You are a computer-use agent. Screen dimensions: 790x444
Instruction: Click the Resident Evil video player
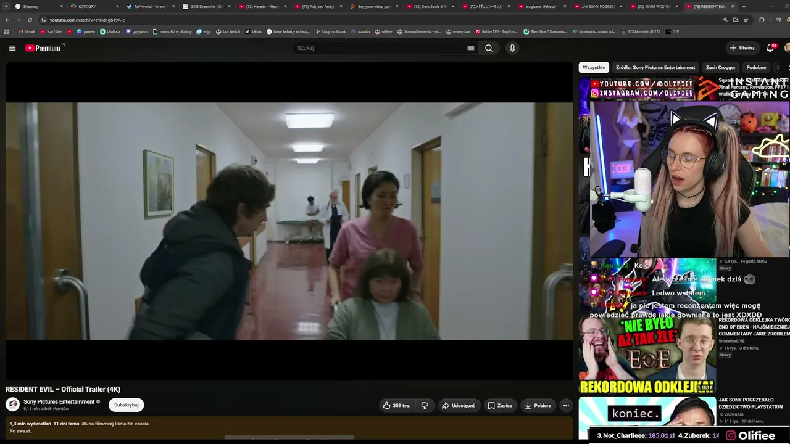click(x=289, y=221)
